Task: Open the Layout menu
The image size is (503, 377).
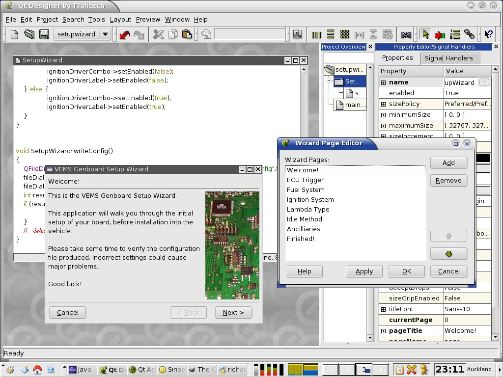Action: (121, 20)
